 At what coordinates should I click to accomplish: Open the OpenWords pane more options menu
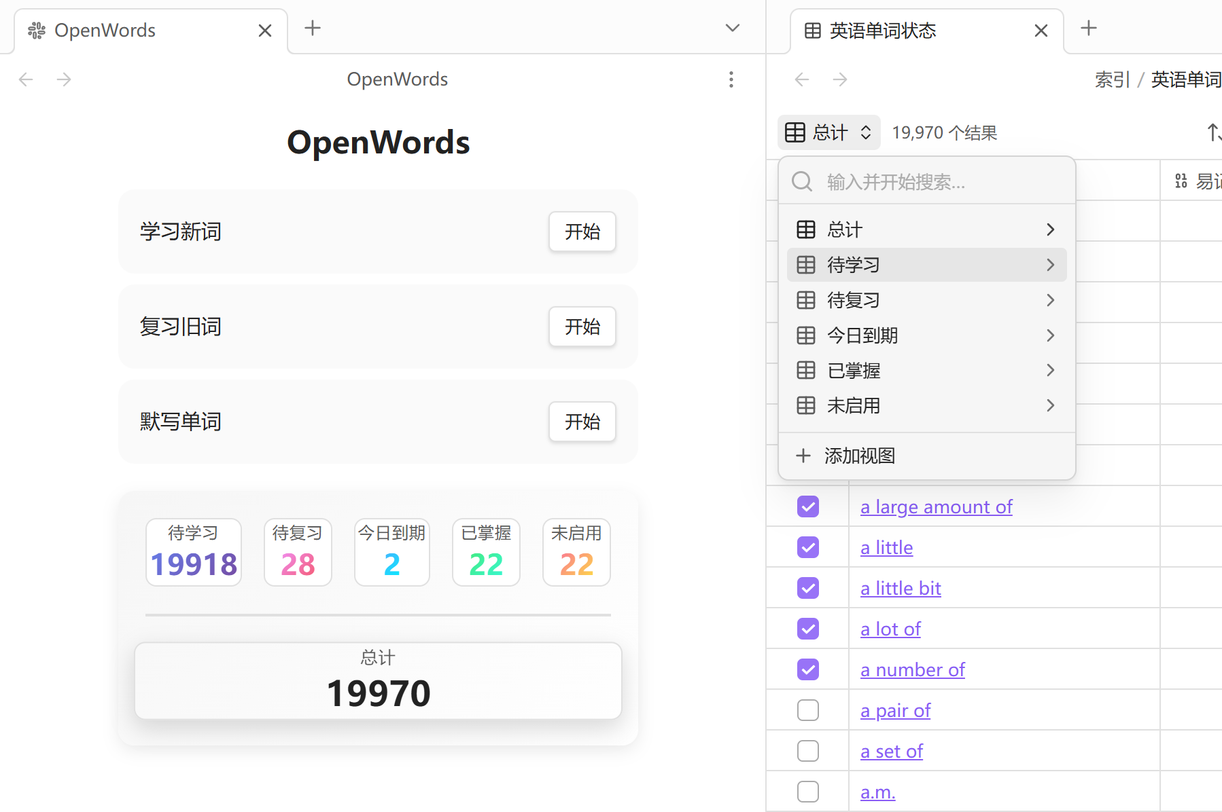pyautogui.click(x=731, y=79)
